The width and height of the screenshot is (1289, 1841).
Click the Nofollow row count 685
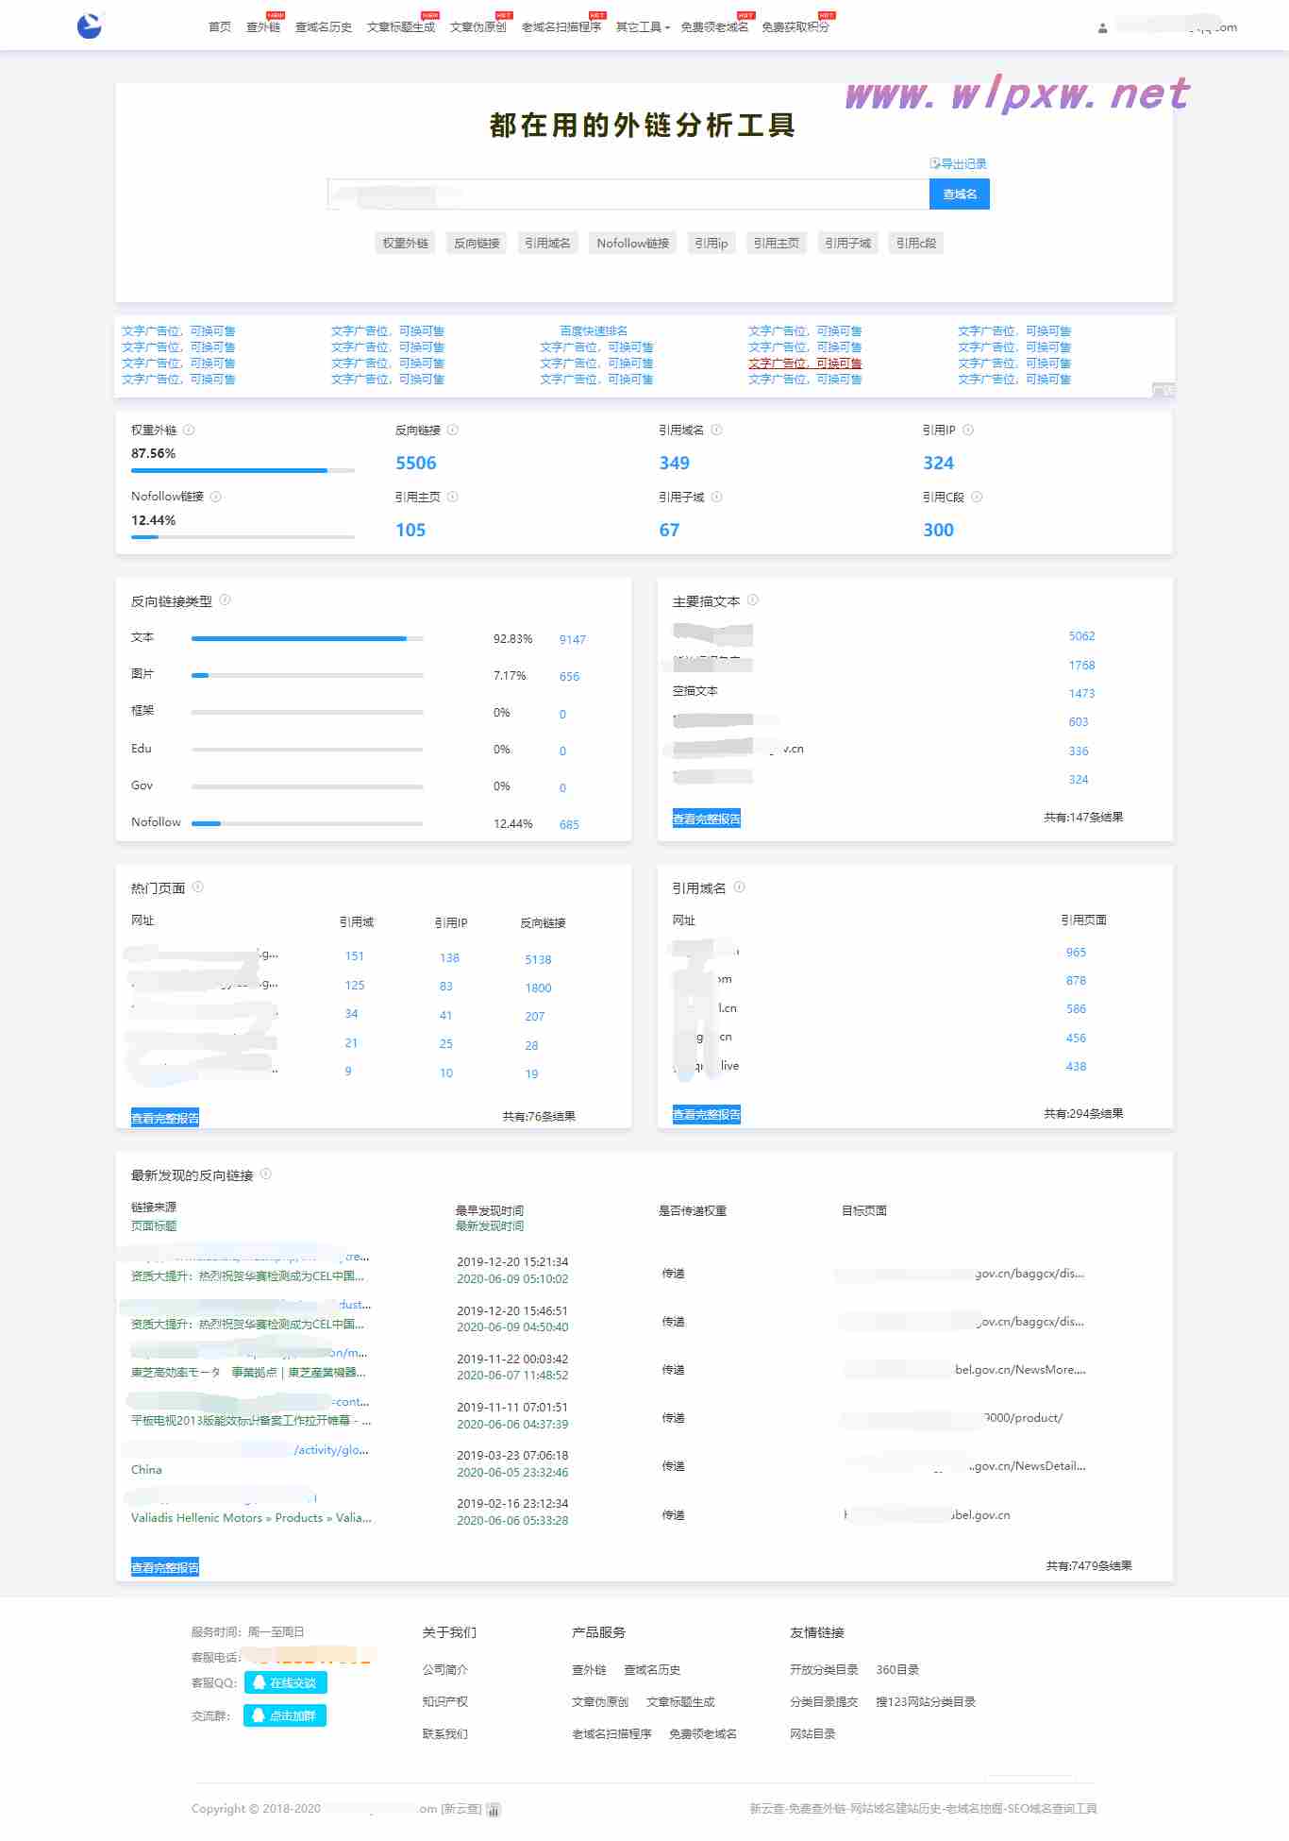coord(569,825)
